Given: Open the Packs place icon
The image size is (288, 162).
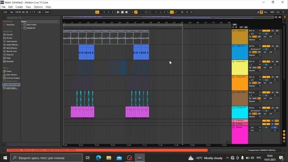Looking at the screenshot, I should pyautogui.click(x=4, y=71).
